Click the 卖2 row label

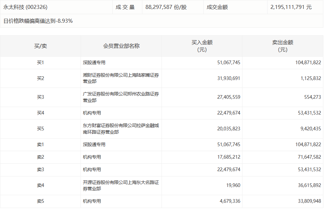click(40, 157)
